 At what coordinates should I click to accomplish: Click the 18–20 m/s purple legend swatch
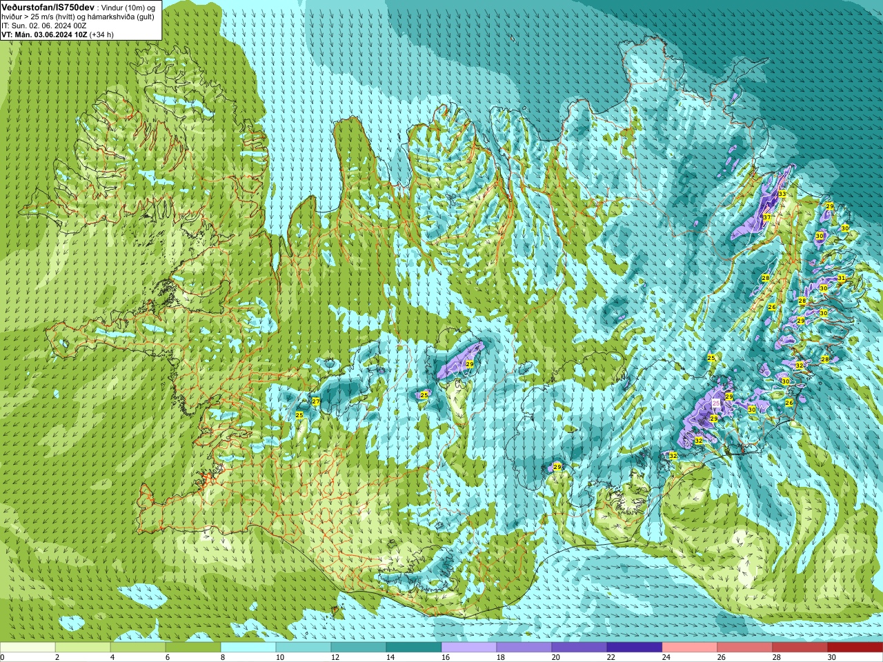[524, 647]
